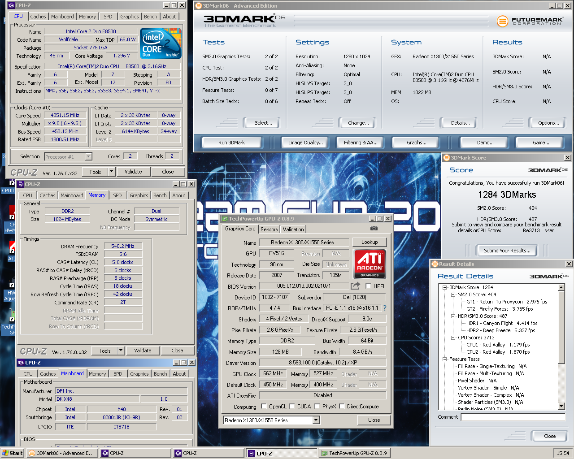
Task: Click the GPU-Z window title bar icon
Action: click(225, 219)
